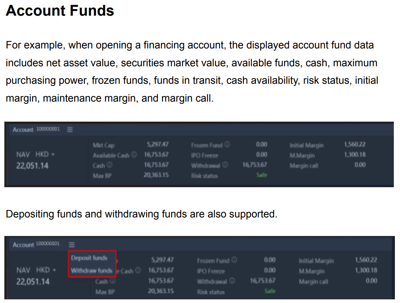This screenshot has height=303, width=400.
Task: Click account number 100000001 in bottom panel
Action: point(48,244)
